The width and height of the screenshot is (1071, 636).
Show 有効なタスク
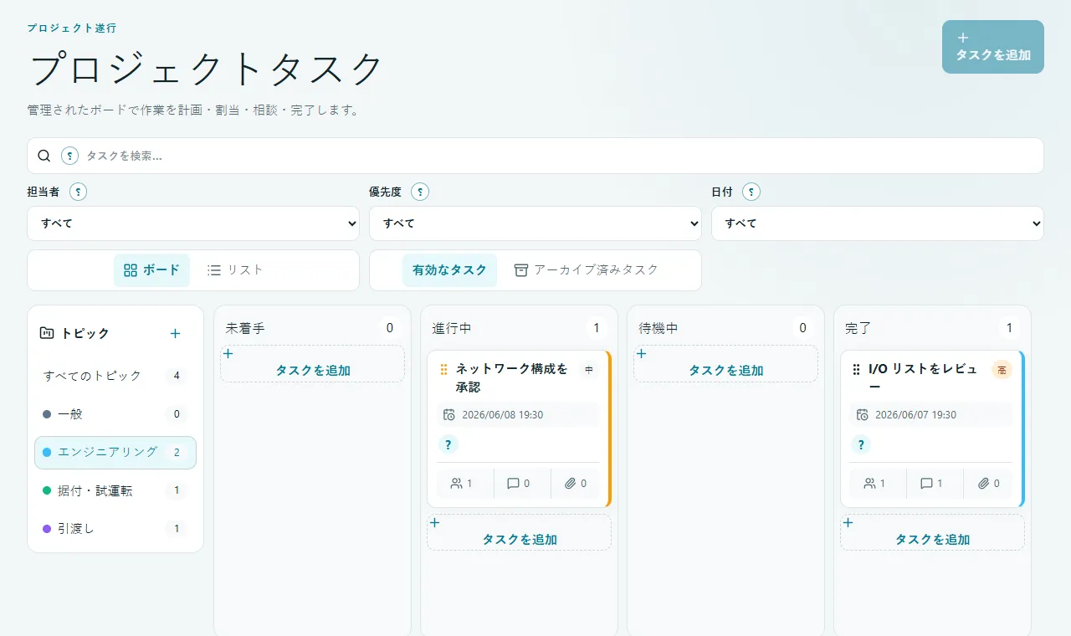[449, 270]
